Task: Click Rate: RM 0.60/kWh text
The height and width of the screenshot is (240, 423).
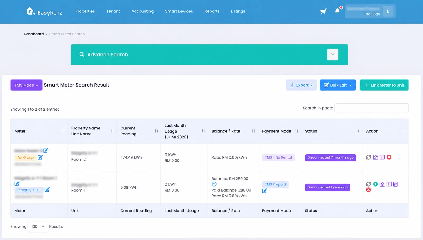Action: point(229,196)
